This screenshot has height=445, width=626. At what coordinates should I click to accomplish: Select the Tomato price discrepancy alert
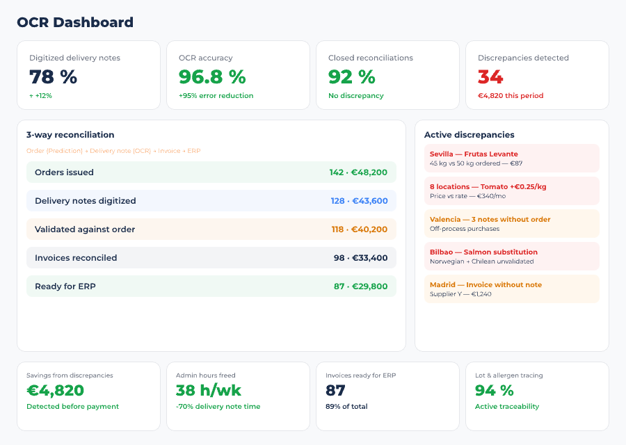point(511,191)
